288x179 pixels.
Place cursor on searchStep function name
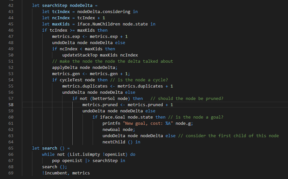coord(55,6)
